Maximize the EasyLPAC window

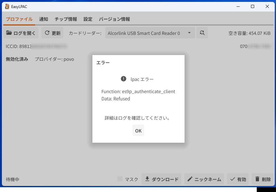(x=253, y=6)
